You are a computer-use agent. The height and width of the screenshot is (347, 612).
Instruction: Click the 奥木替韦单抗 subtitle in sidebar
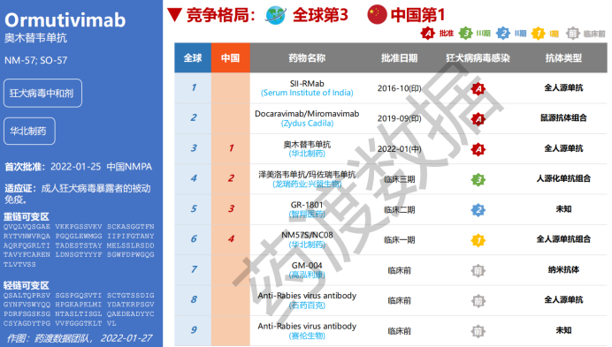35,38
